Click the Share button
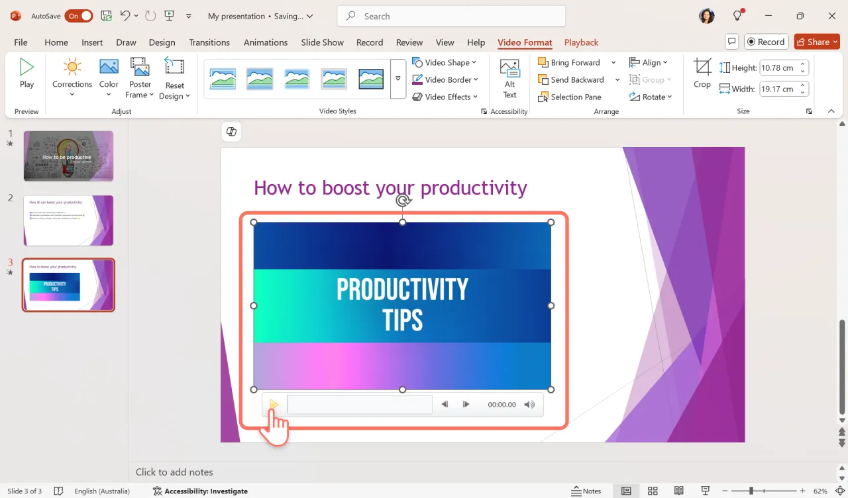848x498 pixels. tap(817, 42)
